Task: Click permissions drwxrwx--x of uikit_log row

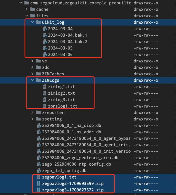Action: (x=146, y=22)
